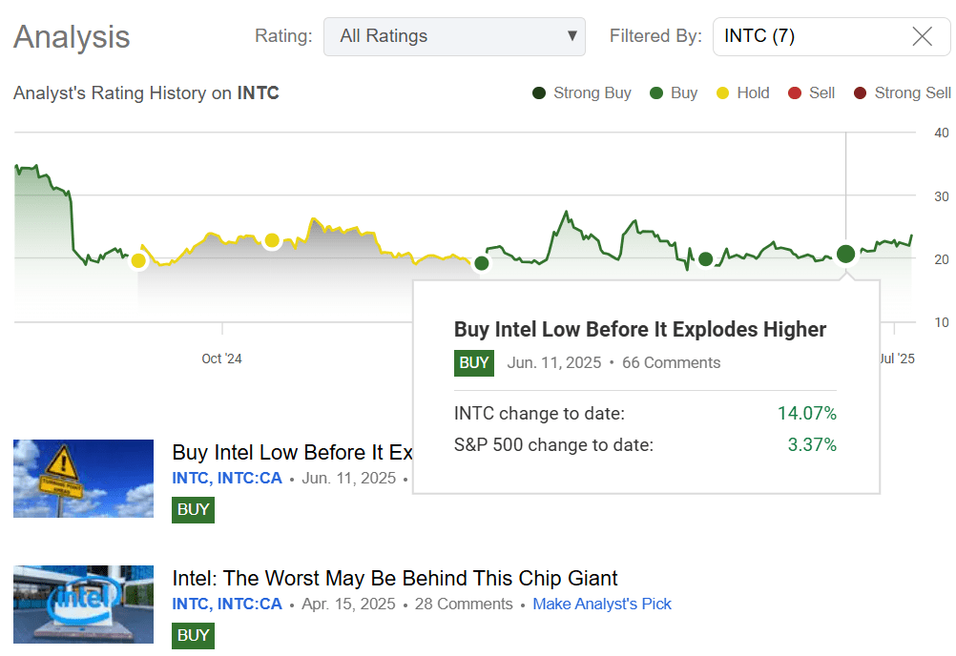Clear the INTC ticker filter with the X
The image size is (956, 656).
pos(922,35)
